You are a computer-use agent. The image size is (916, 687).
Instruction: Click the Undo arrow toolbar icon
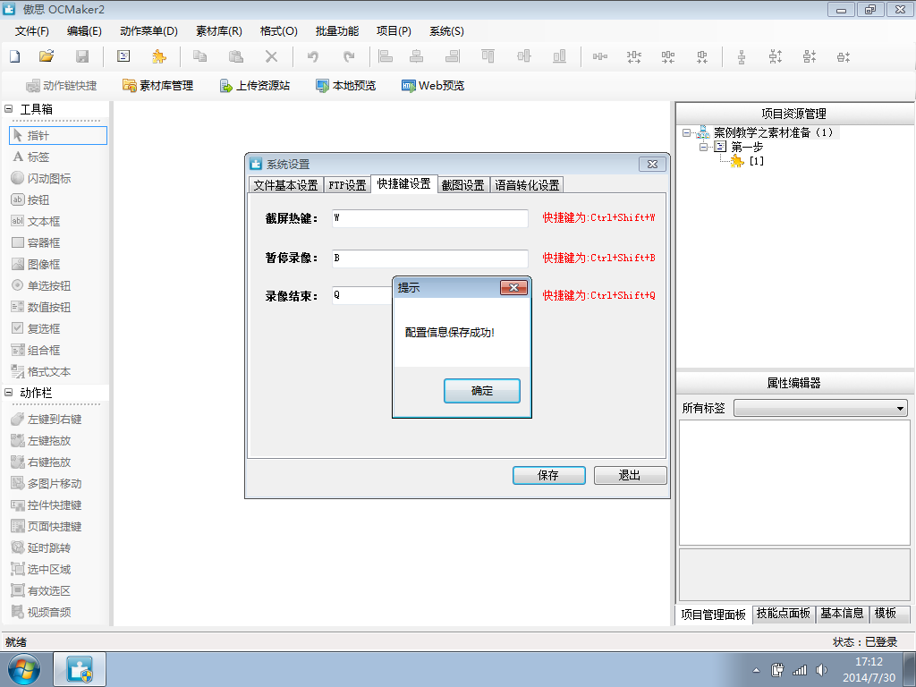313,56
